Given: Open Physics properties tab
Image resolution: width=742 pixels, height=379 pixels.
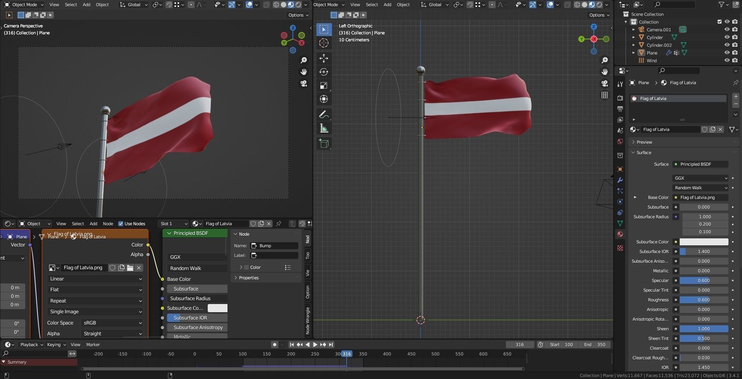Looking at the screenshot, I should [x=620, y=202].
